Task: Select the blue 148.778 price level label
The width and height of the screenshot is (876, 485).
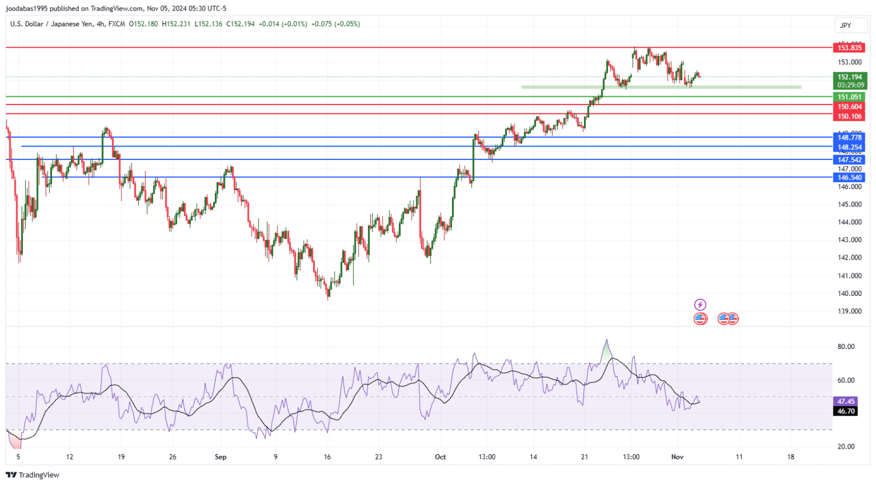Action: [x=850, y=138]
